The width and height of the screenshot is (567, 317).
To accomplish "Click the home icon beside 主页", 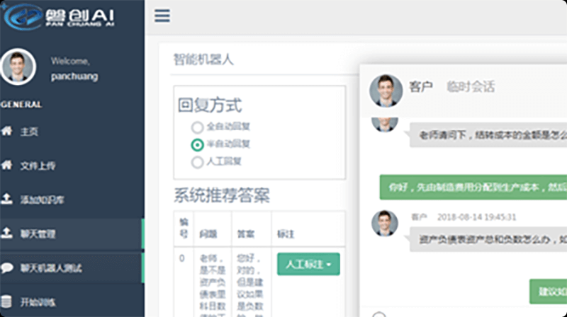I will pos(7,132).
